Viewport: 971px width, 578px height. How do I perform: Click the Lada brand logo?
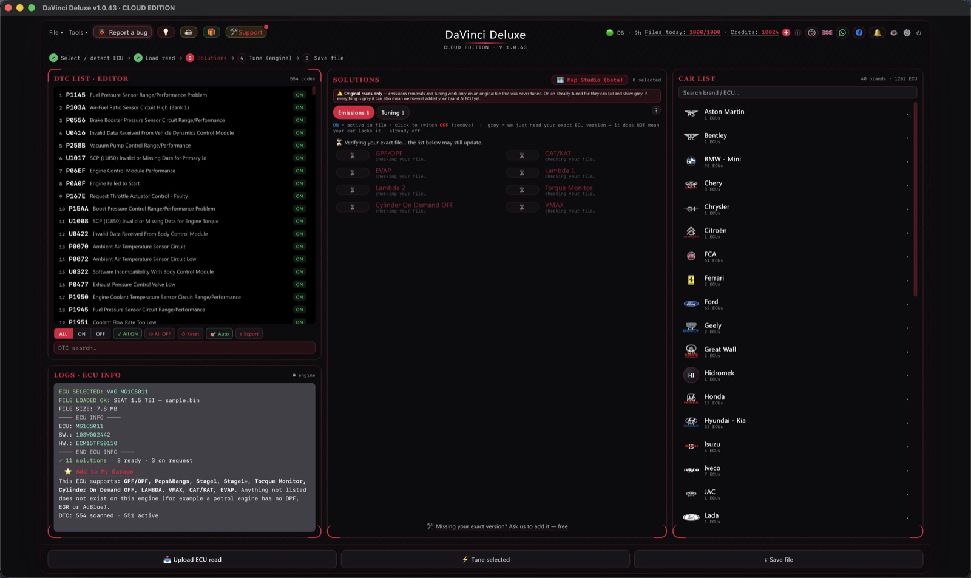pyautogui.click(x=691, y=517)
